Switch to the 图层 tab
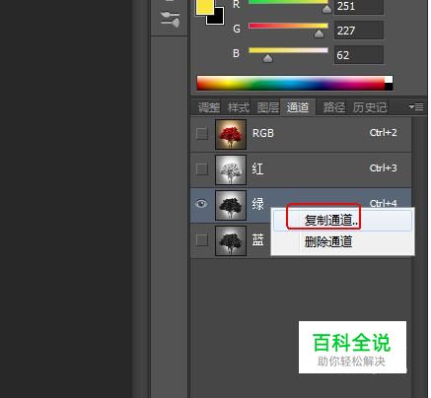 [x=268, y=107]
